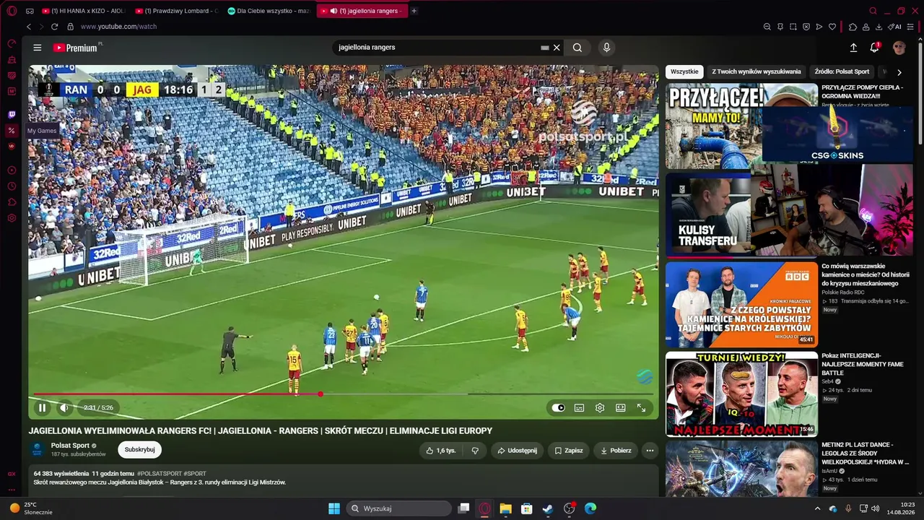Switch to the Prawdziwy Lombard tab
The image size is (924, 520).
point(178,11)
